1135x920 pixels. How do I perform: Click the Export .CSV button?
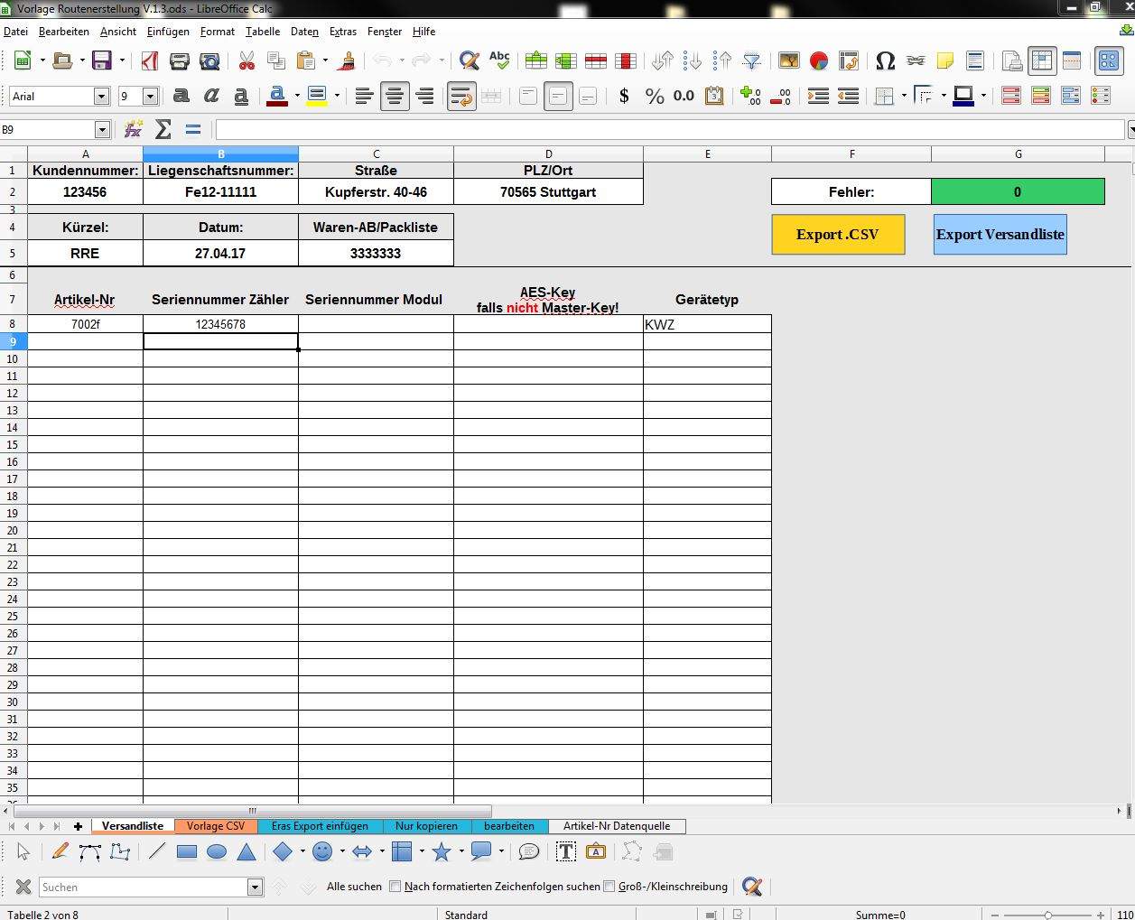(838, 235)
